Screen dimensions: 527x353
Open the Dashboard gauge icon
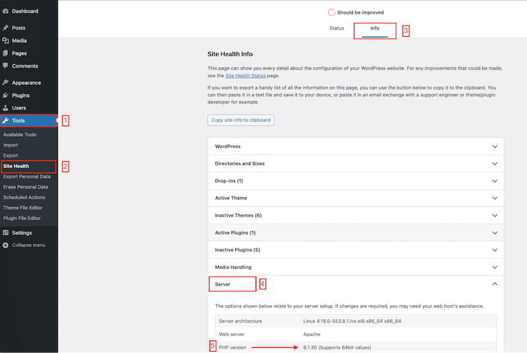5,11
